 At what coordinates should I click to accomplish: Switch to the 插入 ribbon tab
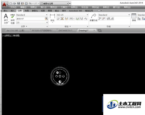tap(12, 11)
